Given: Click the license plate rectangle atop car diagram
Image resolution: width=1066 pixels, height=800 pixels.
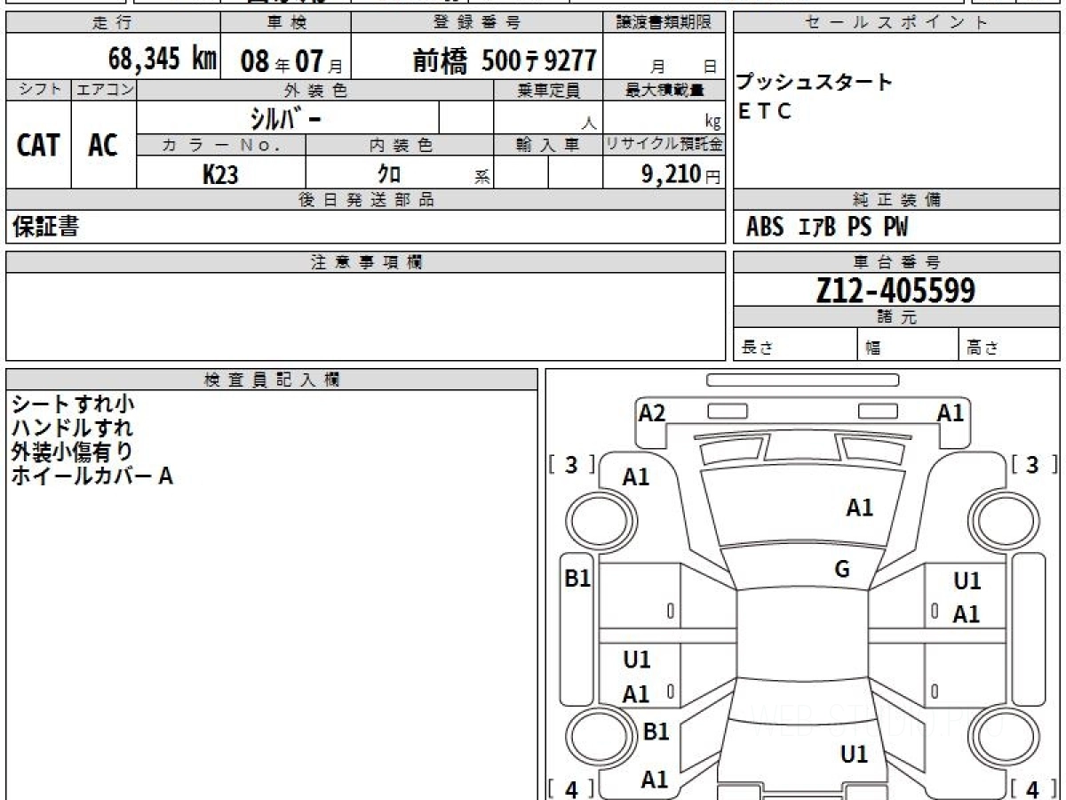Looking at the screenshot, I should point(802,380).
